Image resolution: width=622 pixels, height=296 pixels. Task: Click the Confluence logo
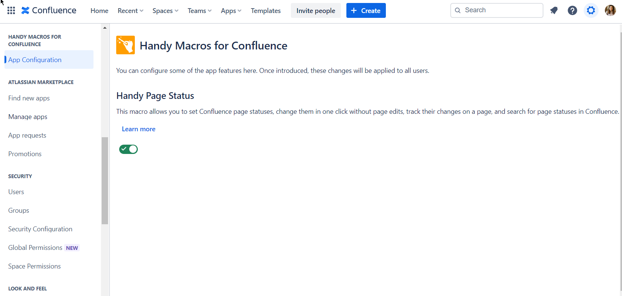tap(49, 10)
